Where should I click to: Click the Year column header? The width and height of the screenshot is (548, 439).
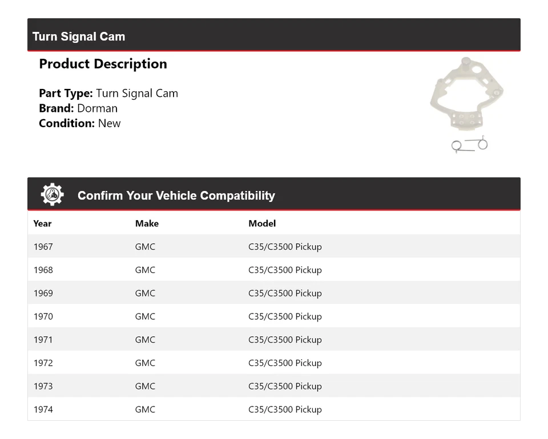click(x=42, y=223)
